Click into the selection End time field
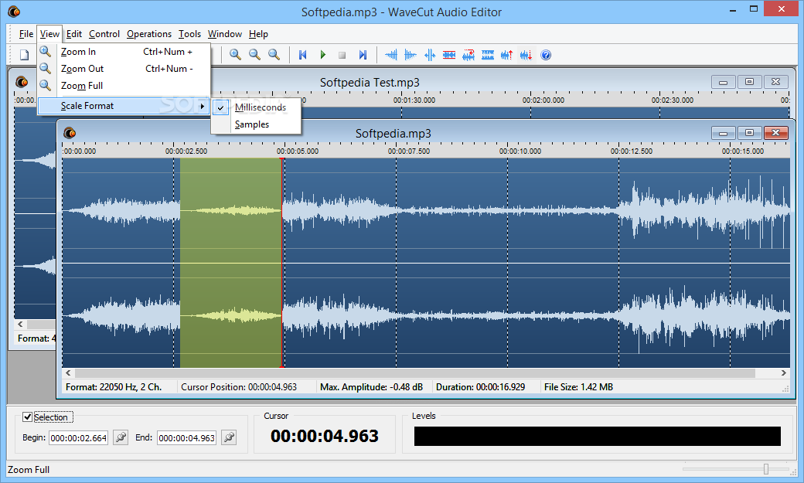804x483 pixels. (186, 438)
